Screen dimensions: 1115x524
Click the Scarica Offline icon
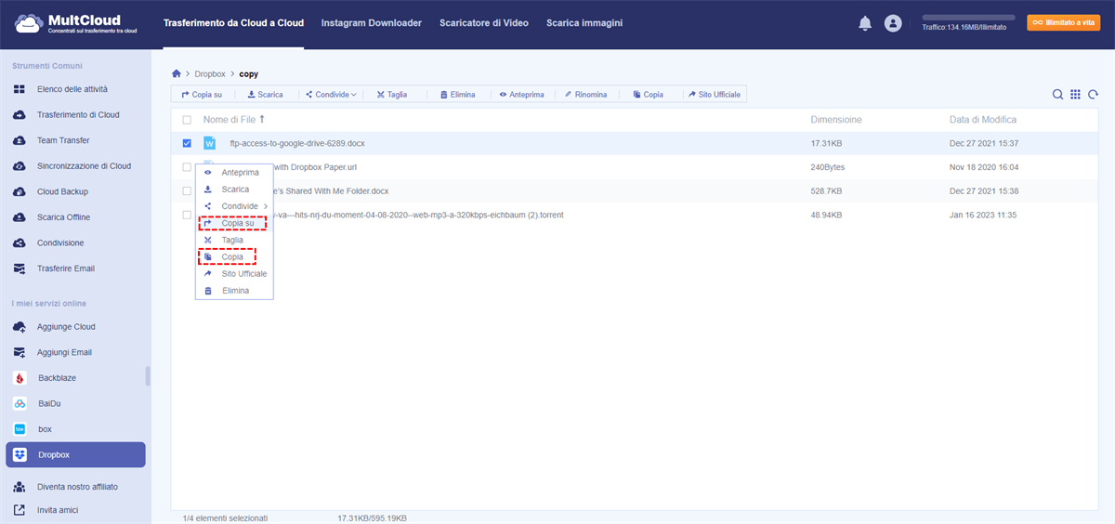tap(20, 217)
